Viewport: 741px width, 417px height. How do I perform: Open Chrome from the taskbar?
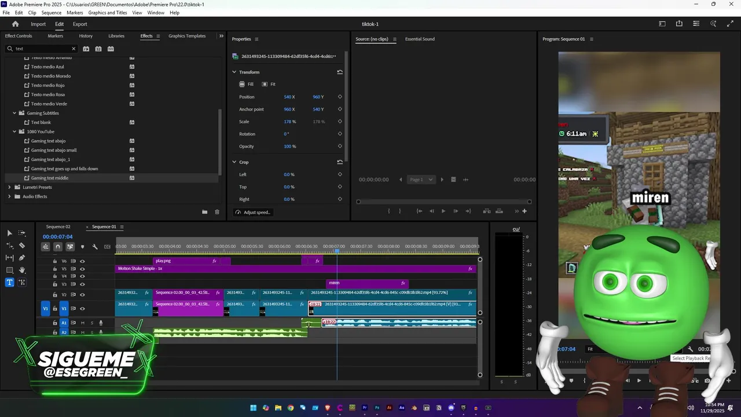(291, 408)
